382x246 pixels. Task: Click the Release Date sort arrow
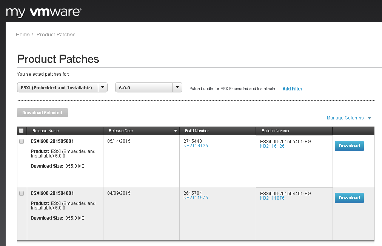(x=175, y=131)
